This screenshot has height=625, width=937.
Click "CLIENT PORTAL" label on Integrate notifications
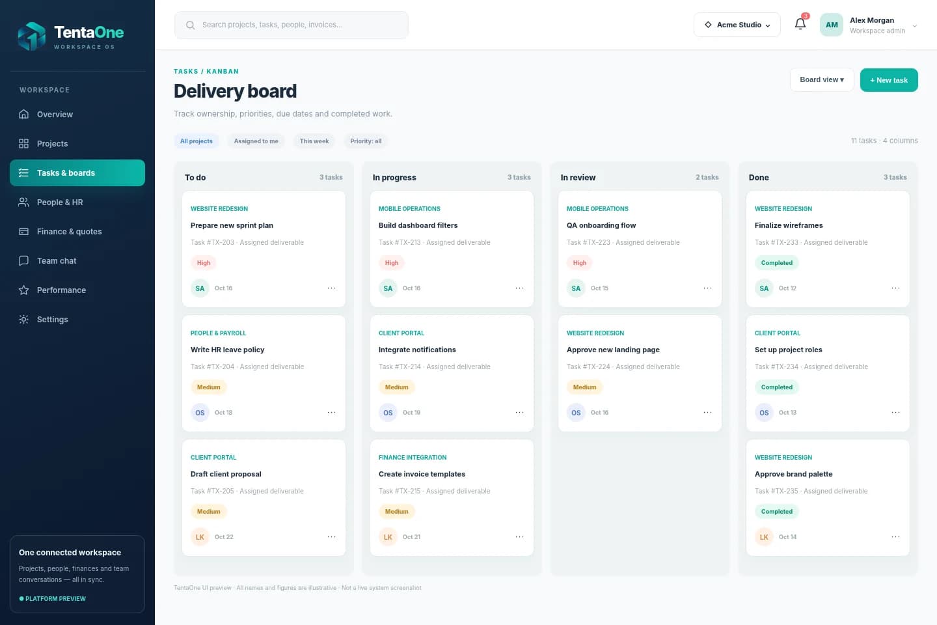click(x=401, y=333)
